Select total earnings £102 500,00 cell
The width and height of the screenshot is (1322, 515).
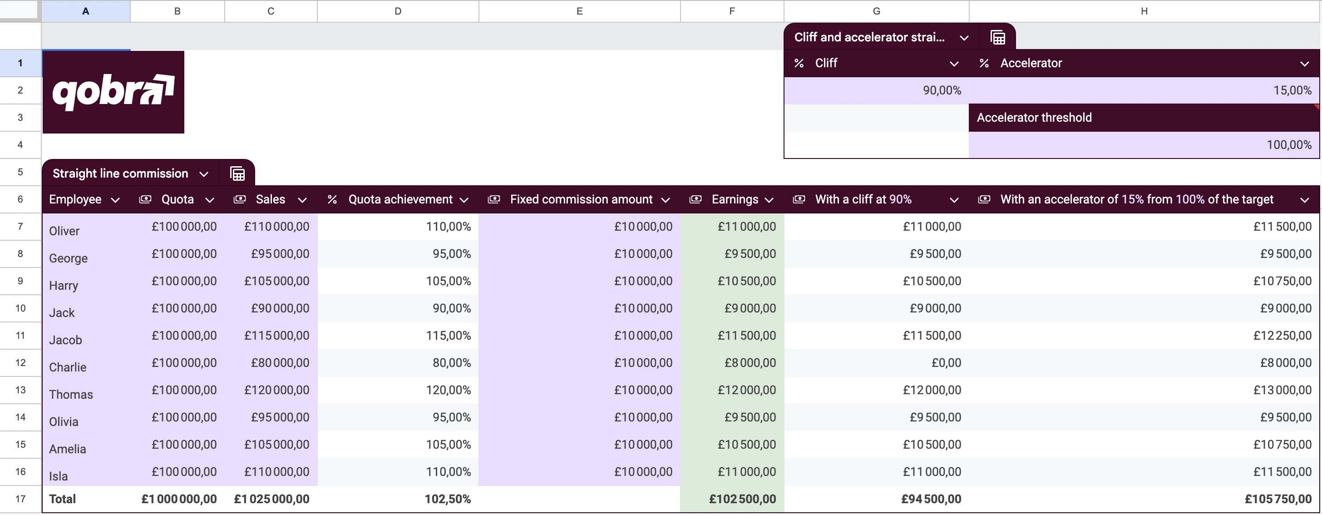tap(732, 499)
